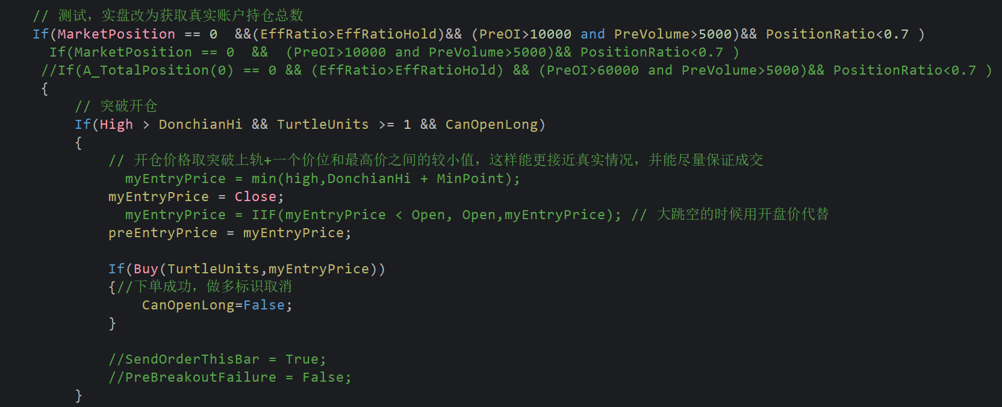Click the top comment starting with 测试
The image size is (1002, 407).
coord(169,16)
